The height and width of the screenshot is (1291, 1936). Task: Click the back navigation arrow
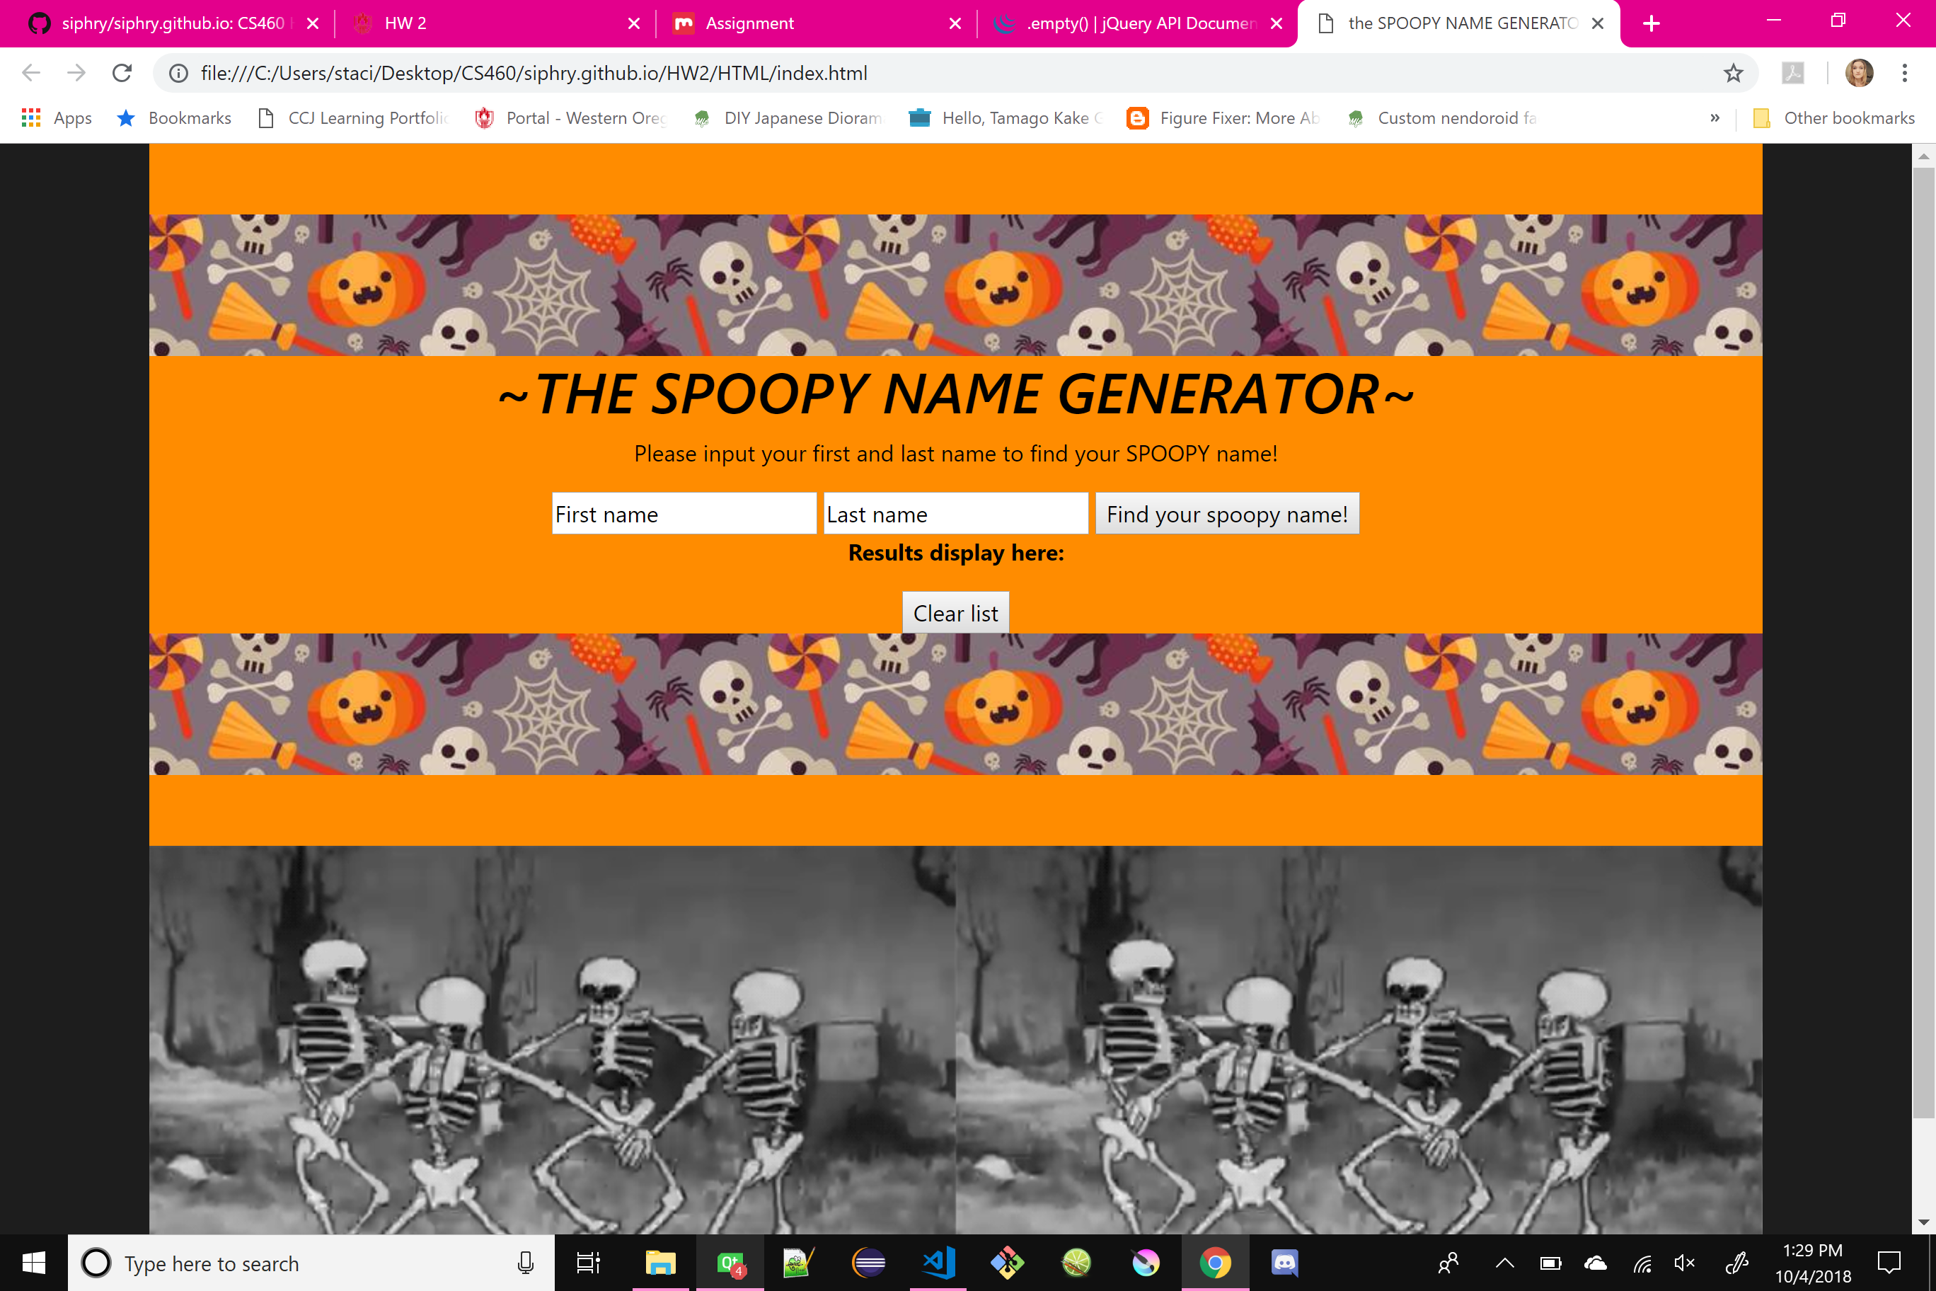[32, 74]
